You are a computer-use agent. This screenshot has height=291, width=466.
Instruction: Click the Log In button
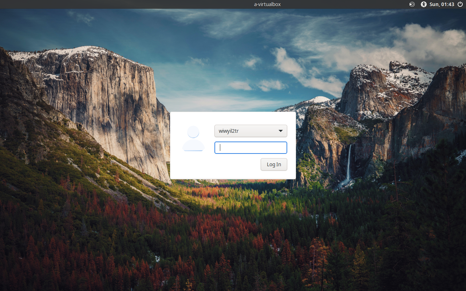[x=274, y=164]
